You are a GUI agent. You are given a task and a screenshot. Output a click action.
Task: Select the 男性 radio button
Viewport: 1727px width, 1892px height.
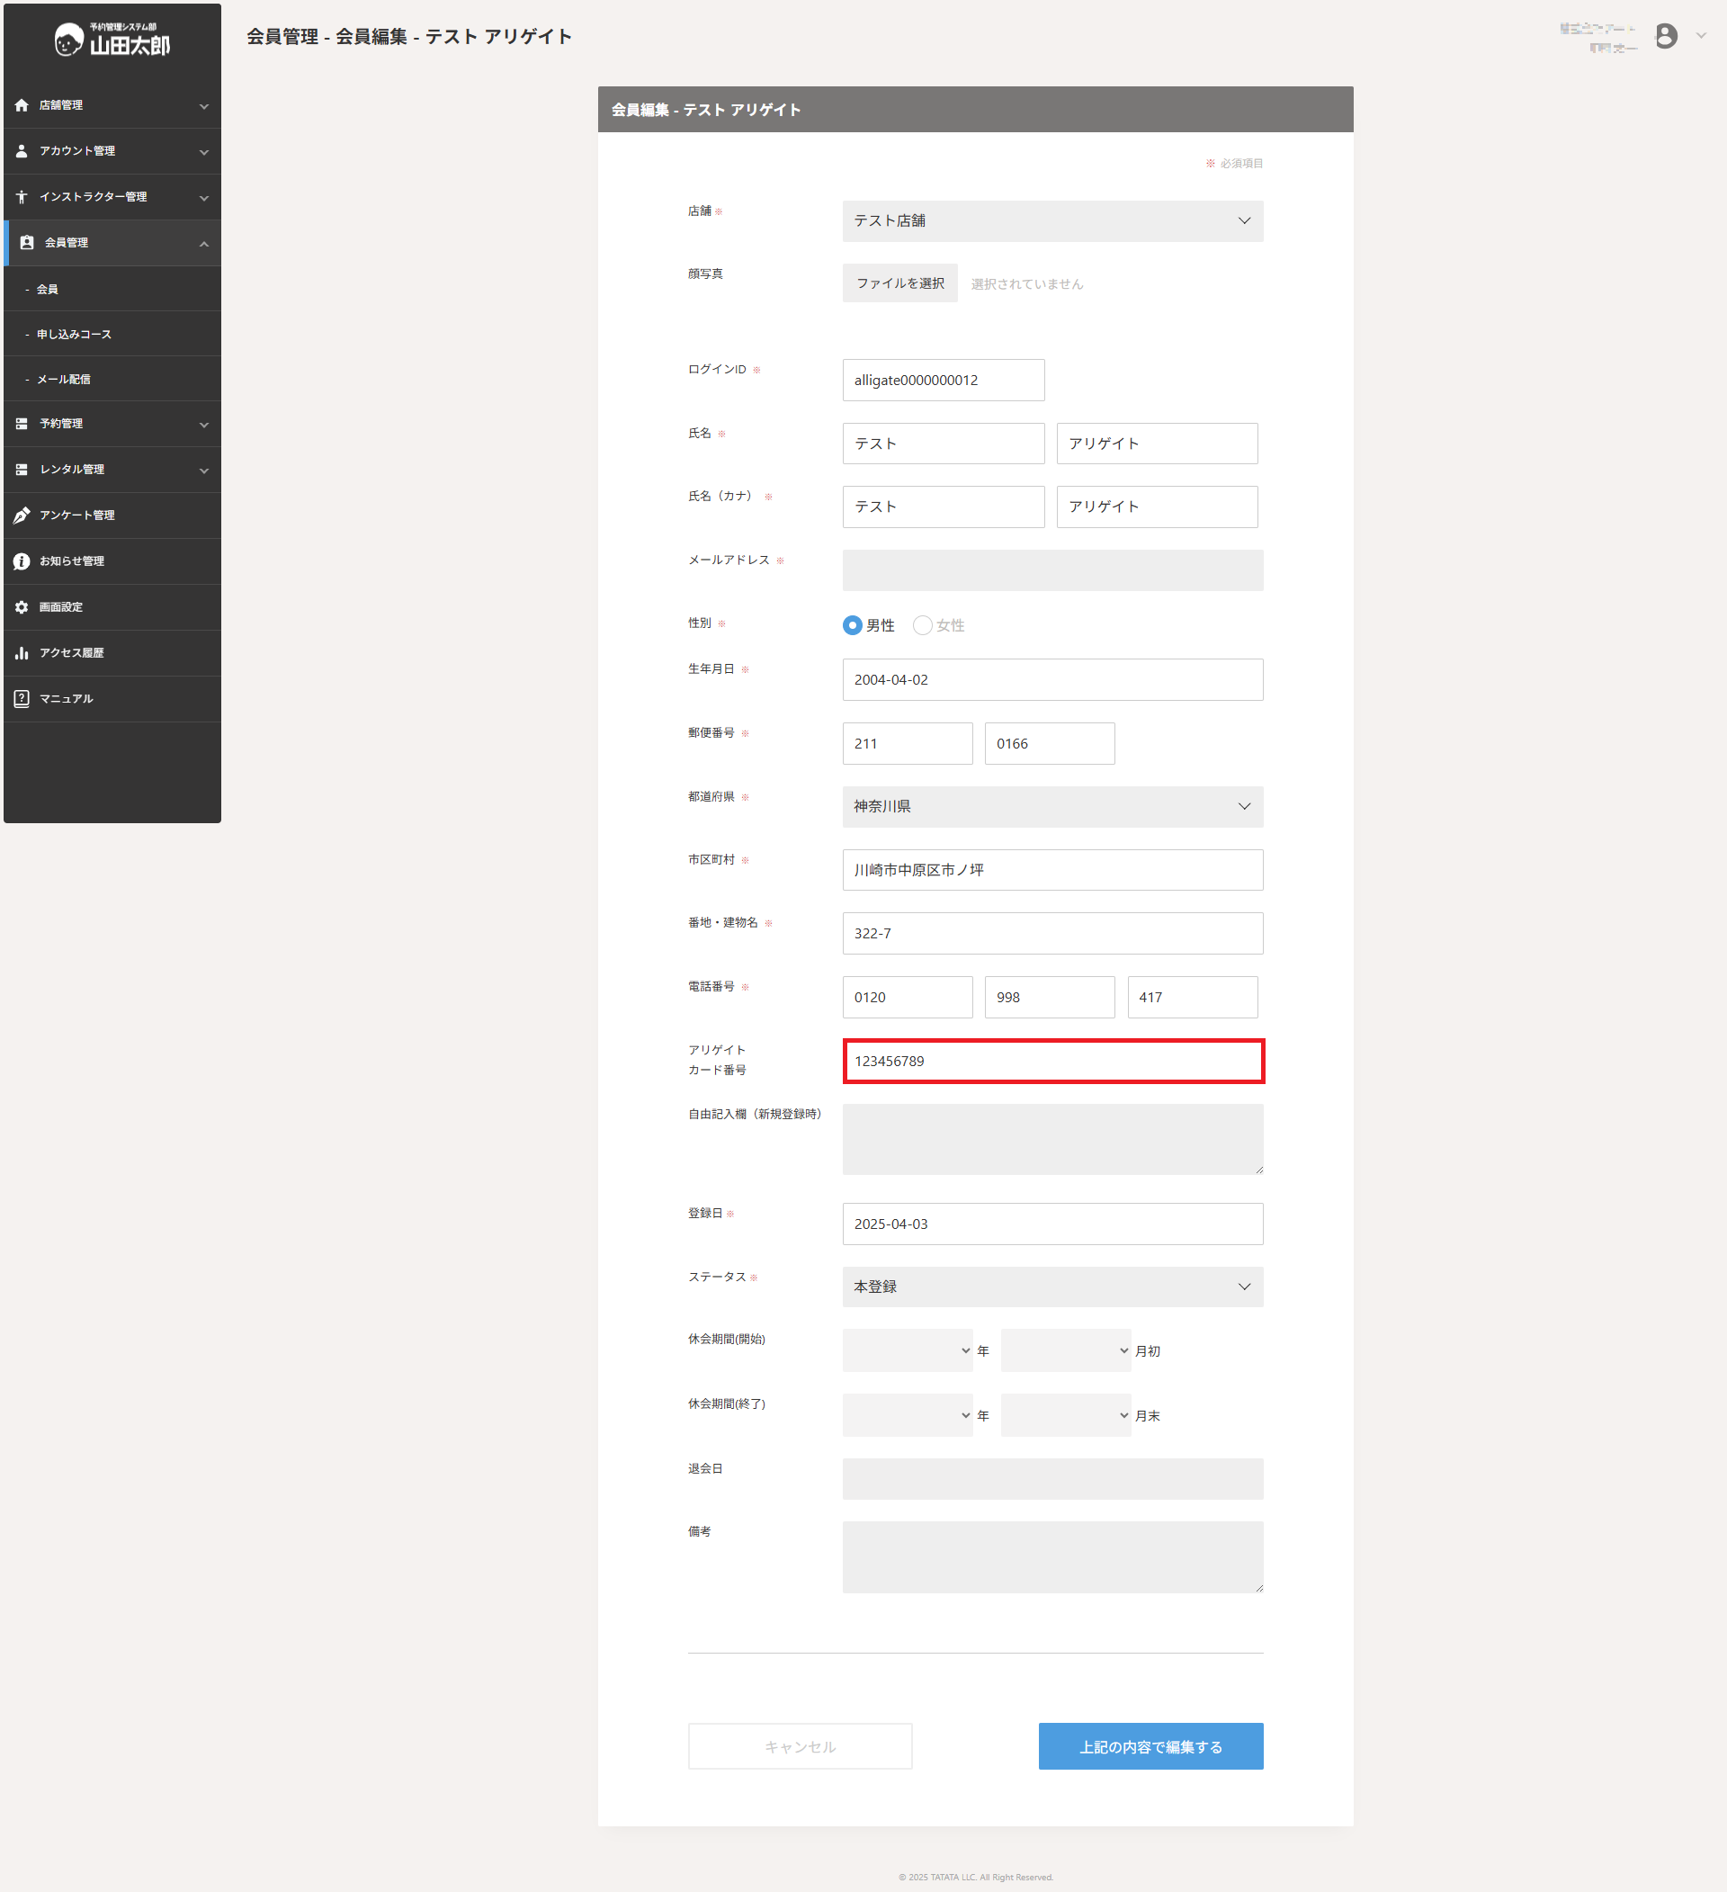coord(852,625)
